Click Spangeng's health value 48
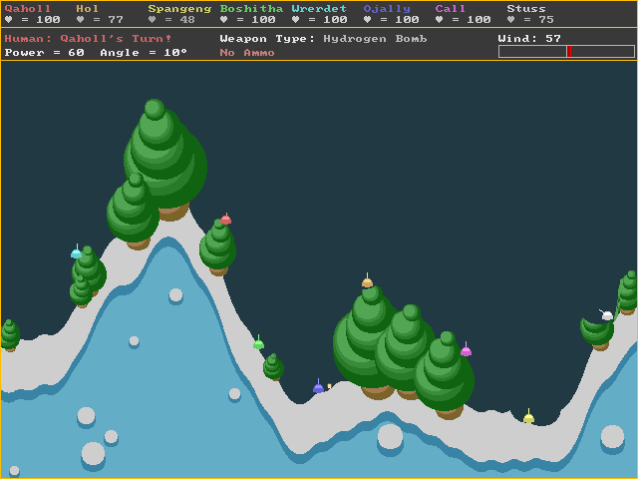Viewport: 638px width, 479px height. coord(187,19)
